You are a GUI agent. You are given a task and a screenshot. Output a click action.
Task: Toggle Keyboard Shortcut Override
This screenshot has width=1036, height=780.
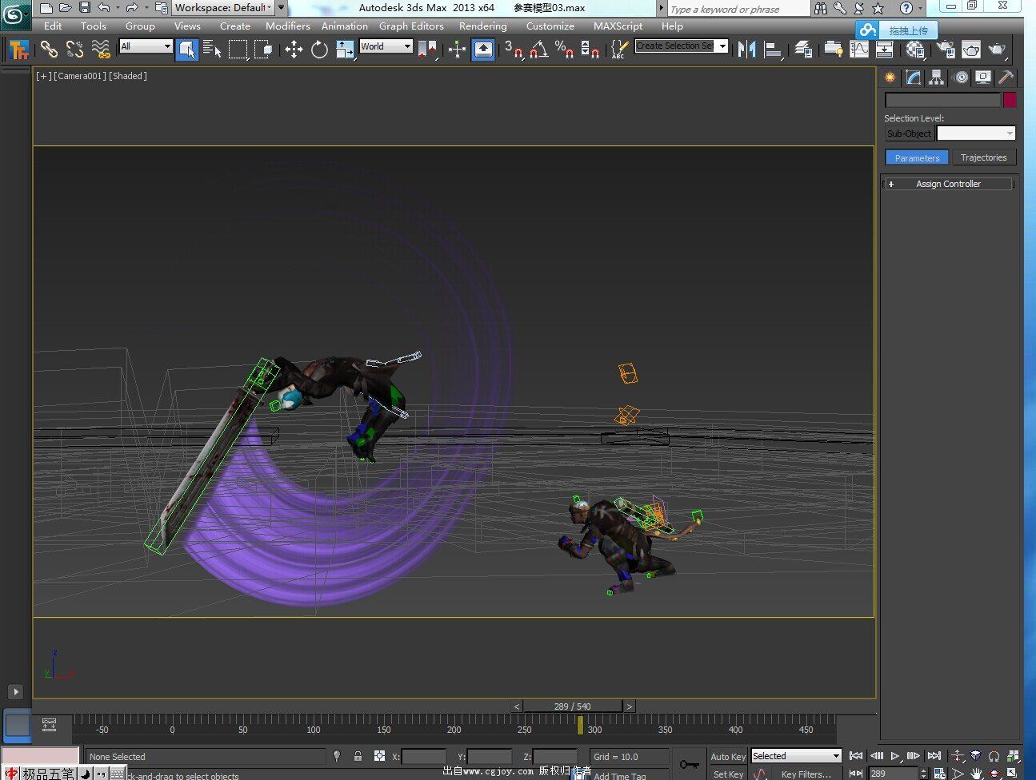pyautogui.click(x=483, y=50)
